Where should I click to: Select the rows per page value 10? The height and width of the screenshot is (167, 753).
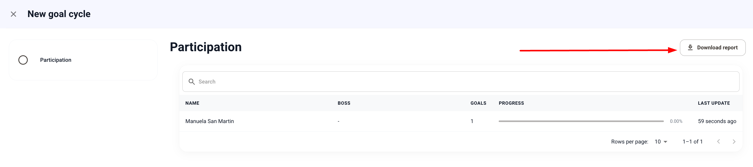coord(657,142)
